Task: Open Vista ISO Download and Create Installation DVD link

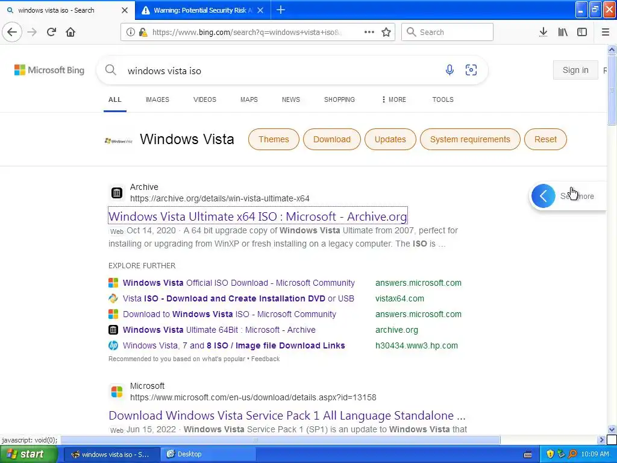Action: 239,298
